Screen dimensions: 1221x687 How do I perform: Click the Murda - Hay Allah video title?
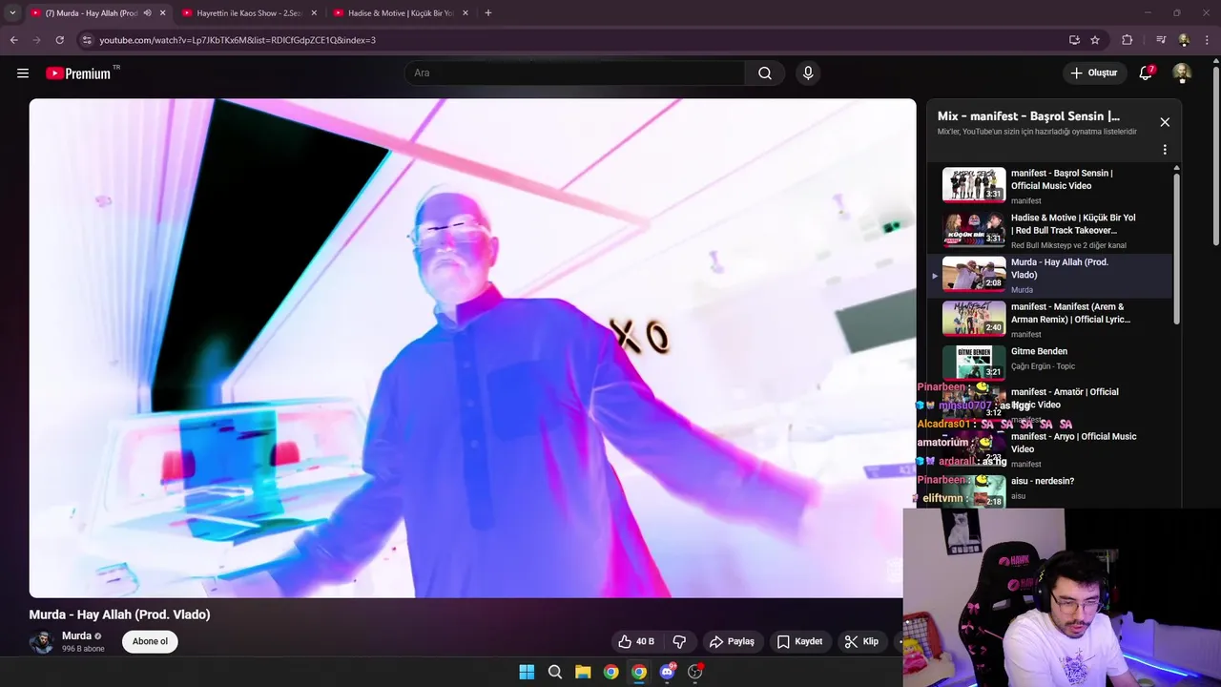point(119,614)
